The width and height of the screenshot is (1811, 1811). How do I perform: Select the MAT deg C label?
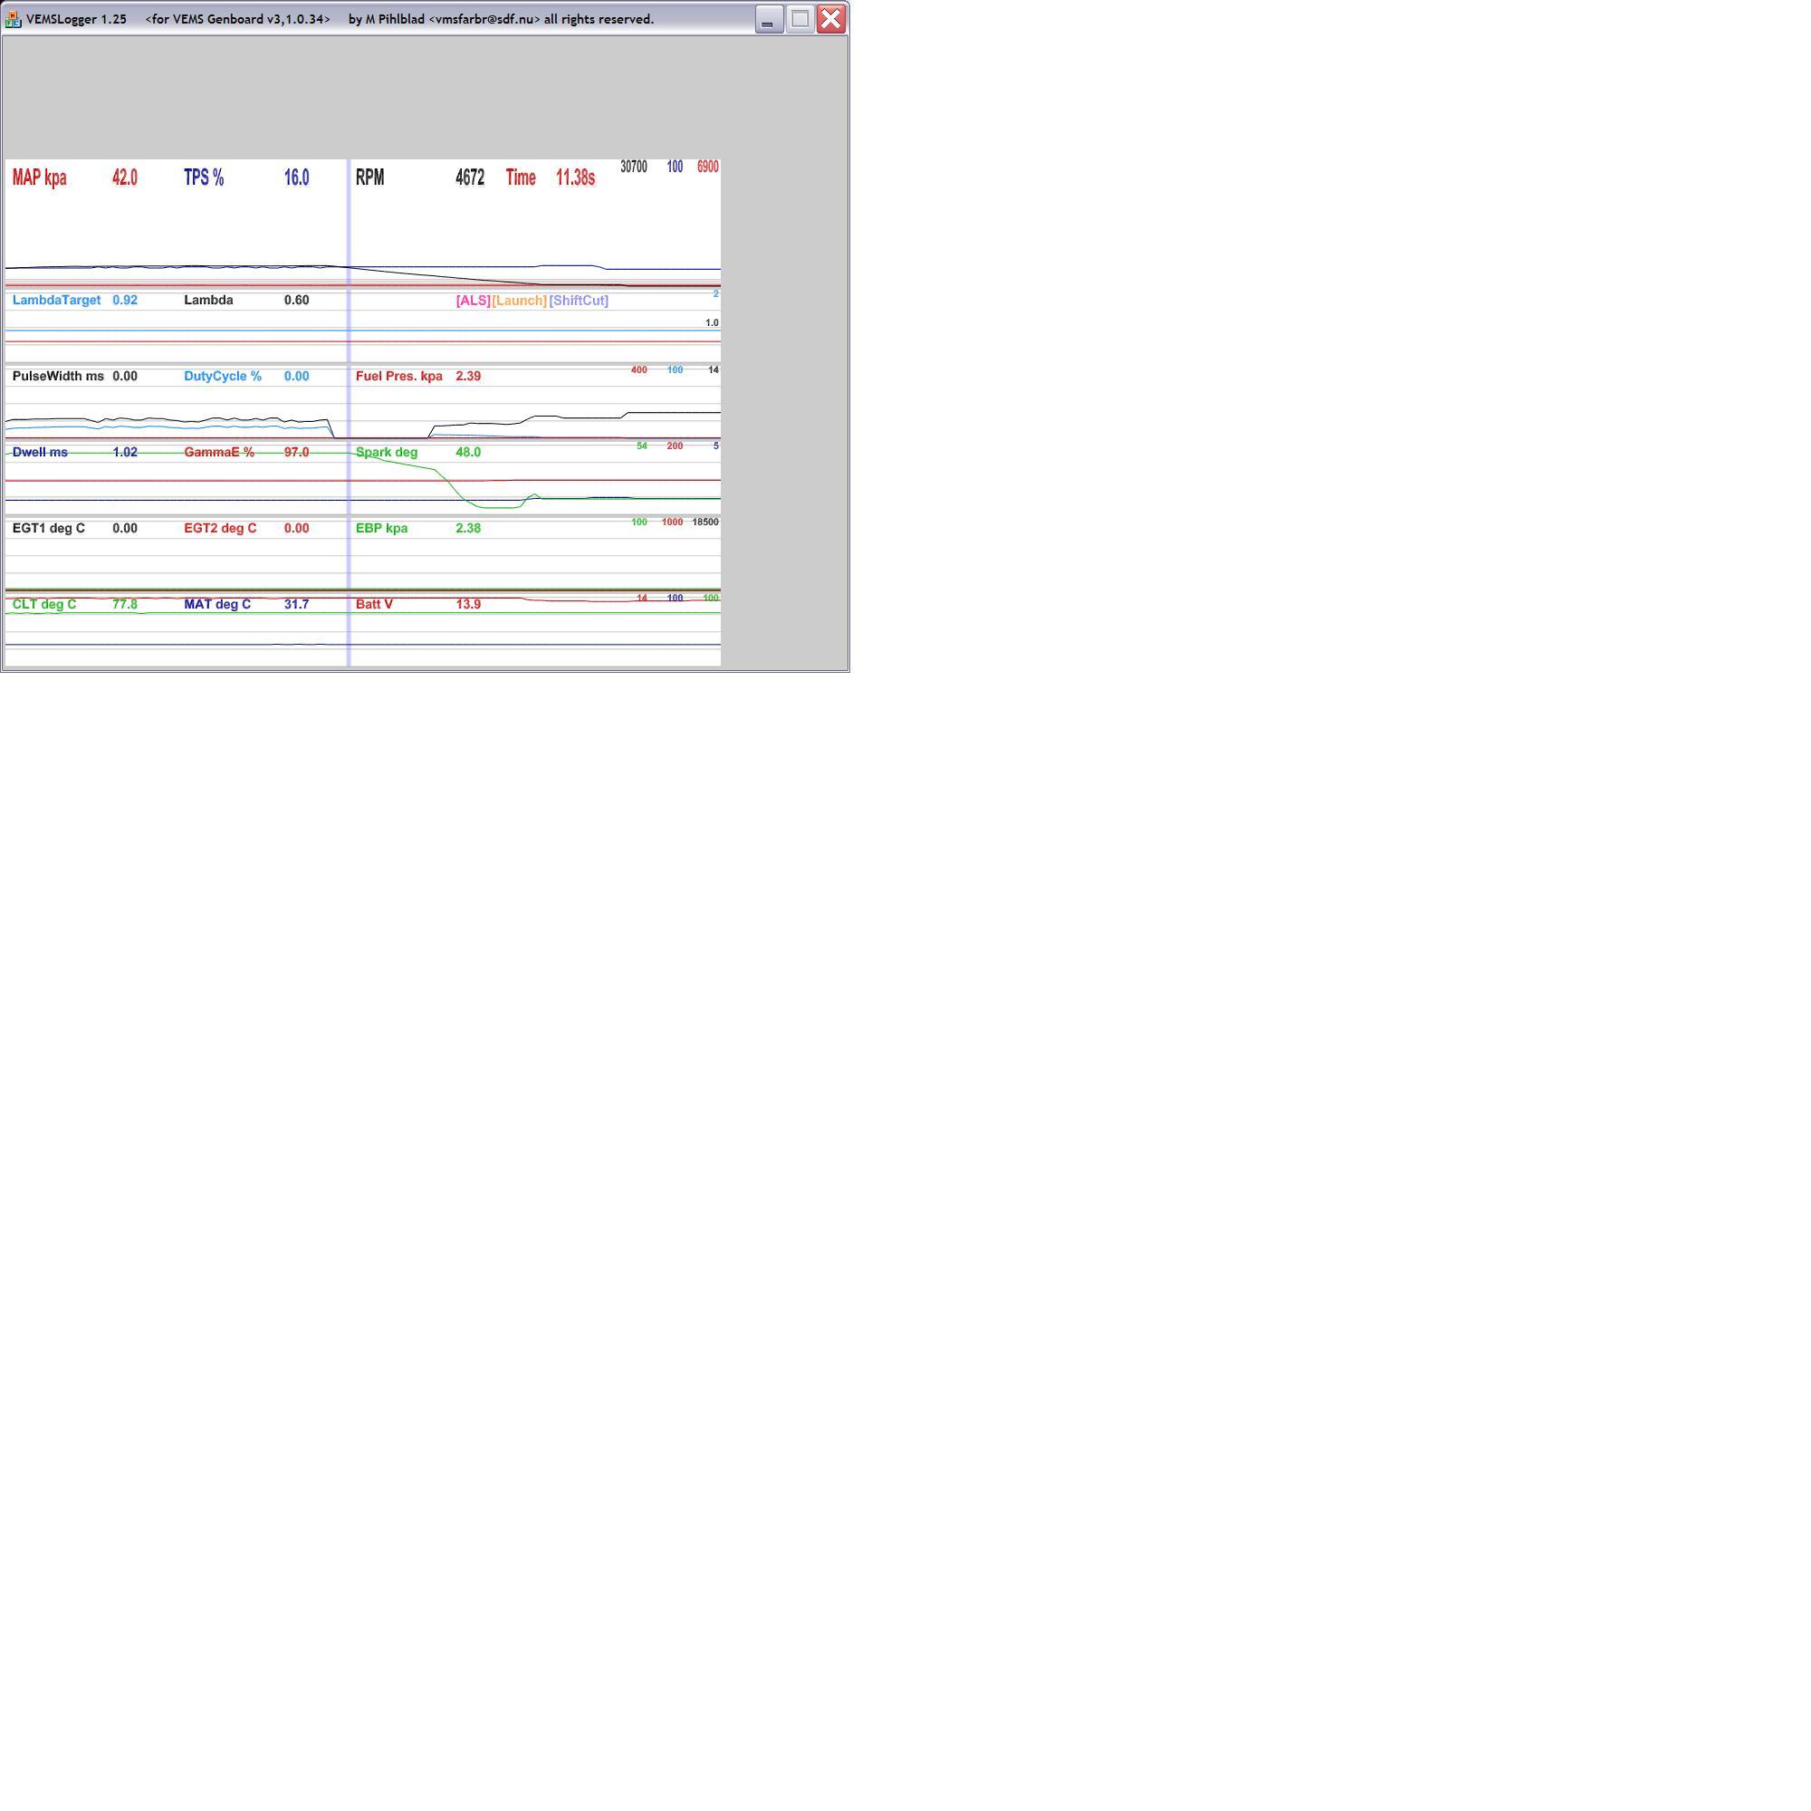(x=217, y=605)
